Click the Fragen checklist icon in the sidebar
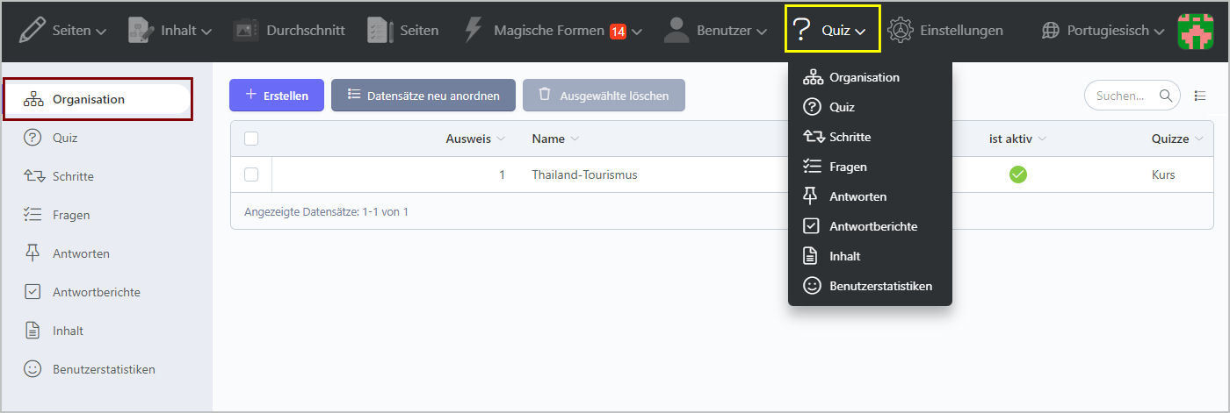The width and height of the screenshot is (1230, 413). pyautogui.click(x=33, y=215)
